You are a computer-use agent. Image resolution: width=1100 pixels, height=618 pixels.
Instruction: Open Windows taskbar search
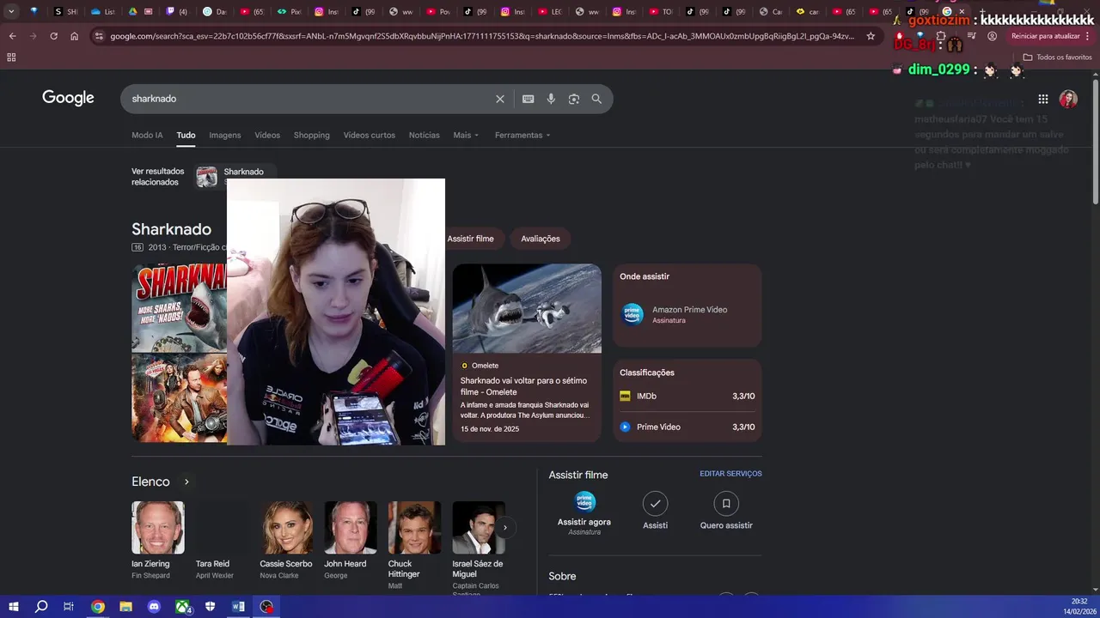(x=41, y=606)
